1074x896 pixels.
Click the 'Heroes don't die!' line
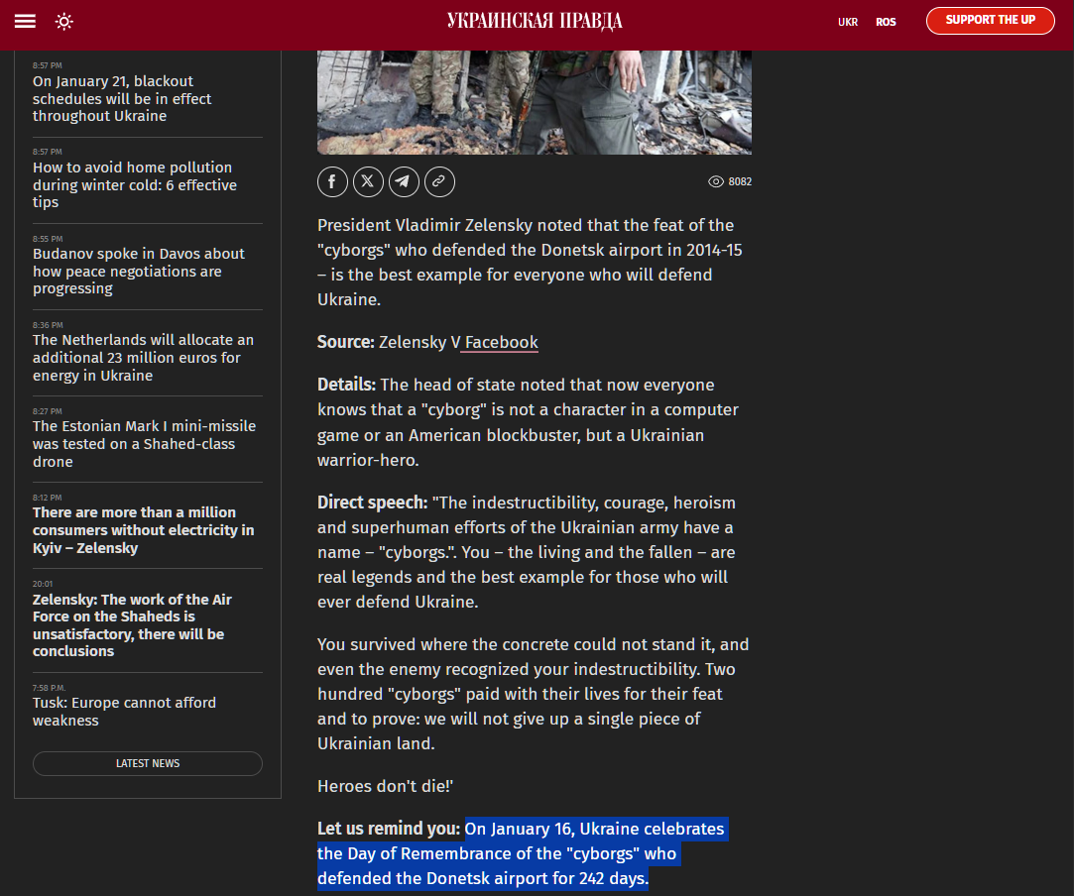(385, 786)
